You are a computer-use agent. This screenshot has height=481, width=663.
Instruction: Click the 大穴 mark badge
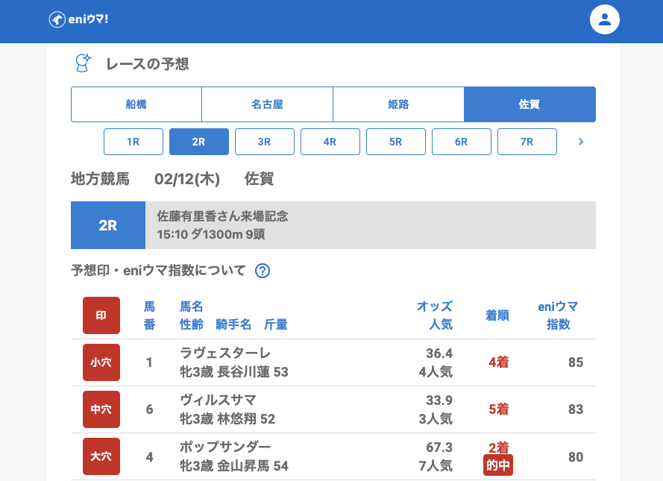pyautogui.click(x=101, y=456)
